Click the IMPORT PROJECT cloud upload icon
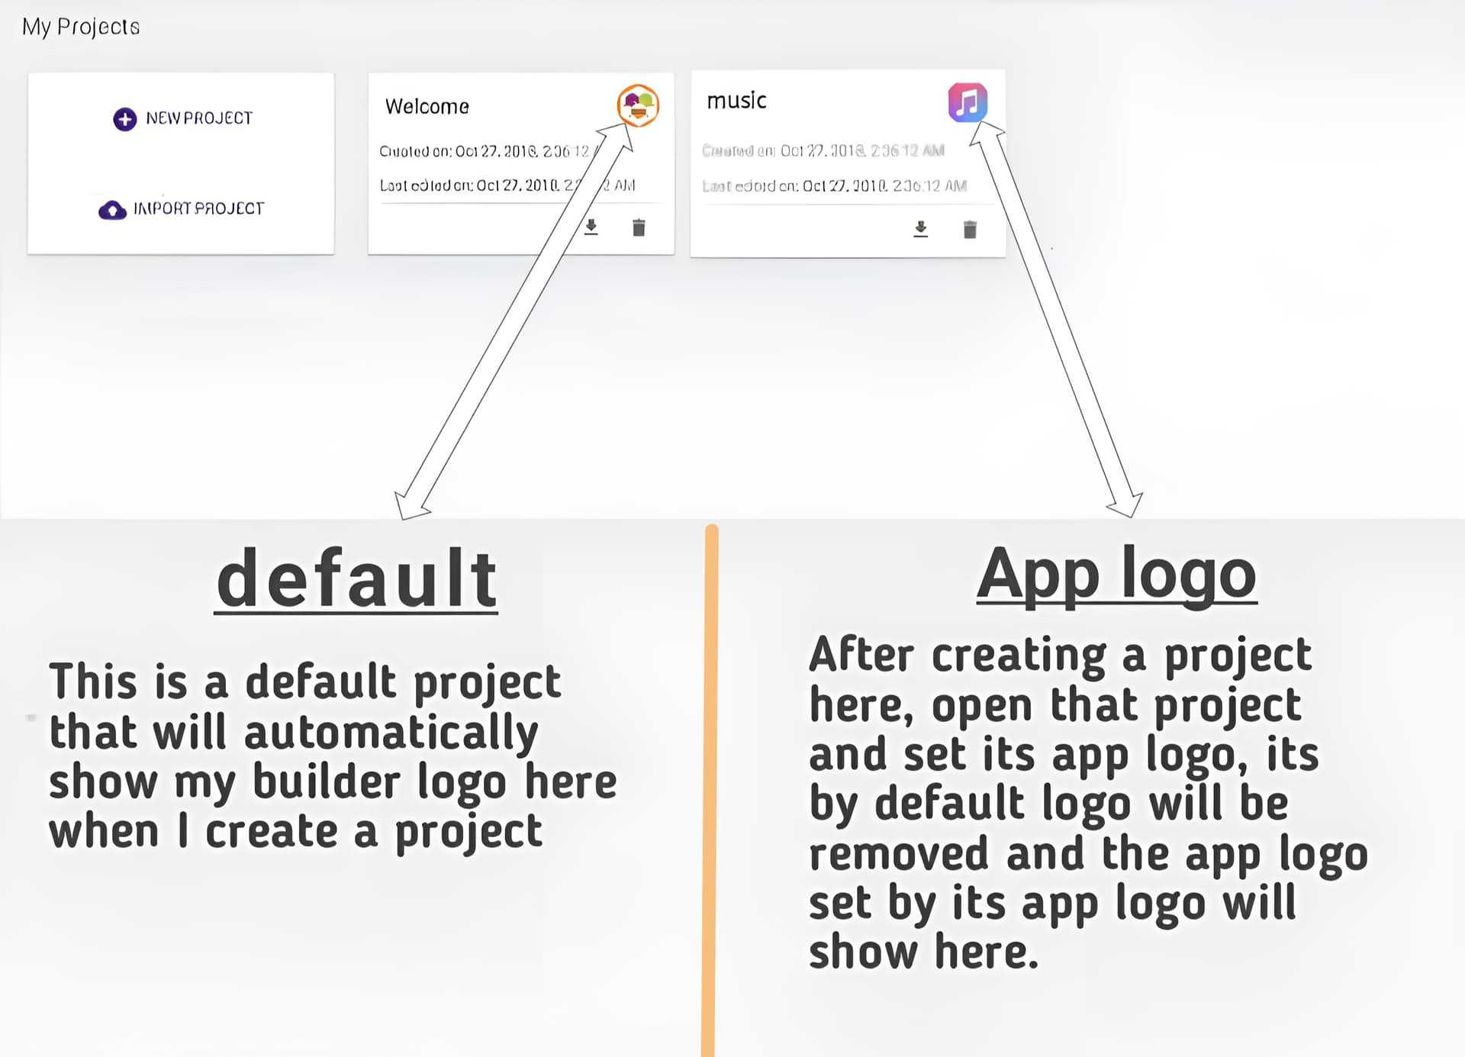The height and width of the screenshot is (1057, 1465). click(113, 210)
